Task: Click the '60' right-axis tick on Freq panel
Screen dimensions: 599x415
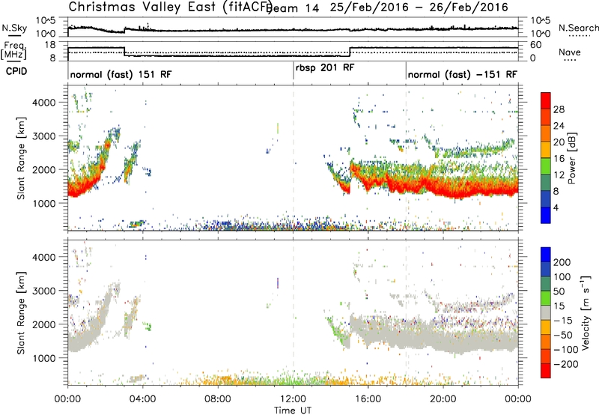Action: point(536,45)
